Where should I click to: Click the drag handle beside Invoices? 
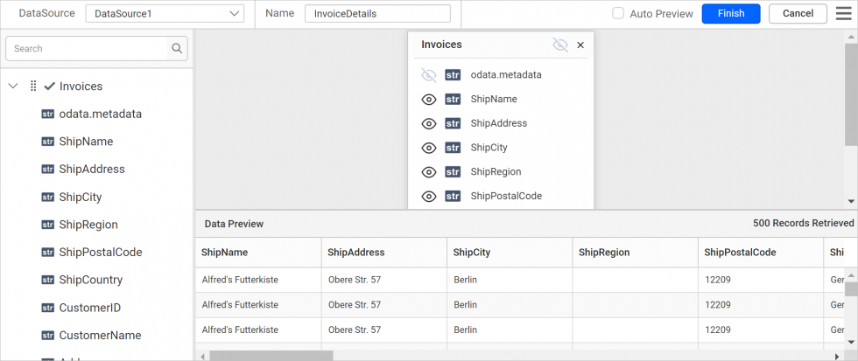pos(33,86)
